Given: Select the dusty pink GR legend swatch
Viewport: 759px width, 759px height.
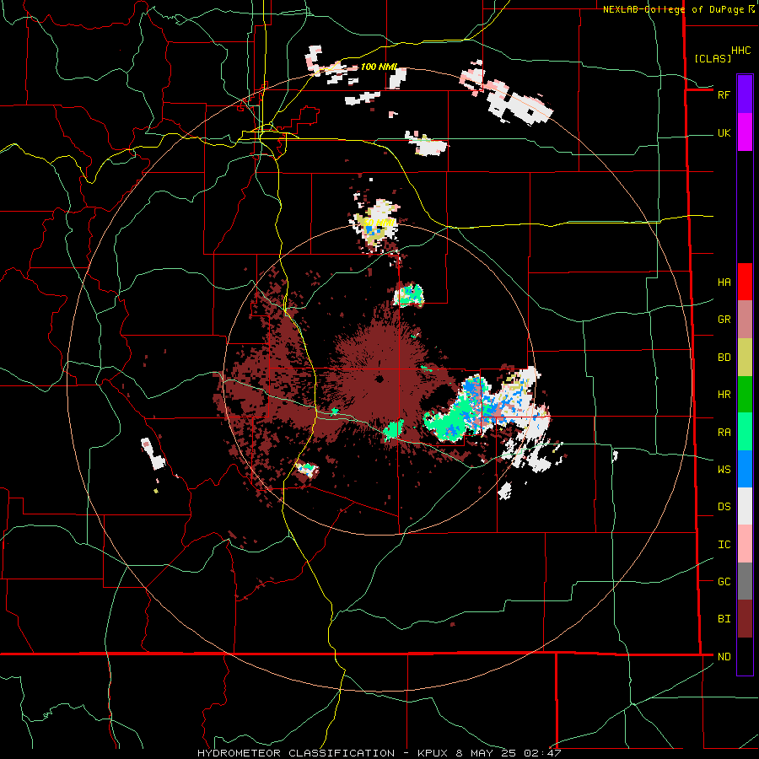Looking at the screenshot, I should tap(745, 319).
